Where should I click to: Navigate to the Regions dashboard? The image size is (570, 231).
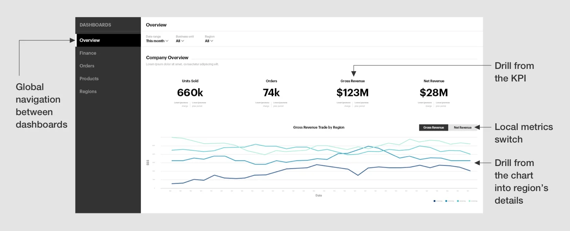108,92
